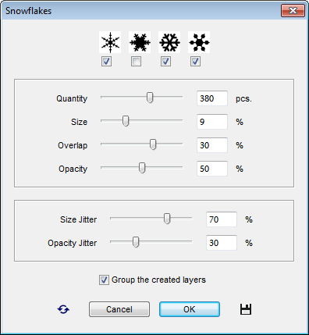The width and height of the screenshot is (309, 335).
Task: Click the Overlap slider handle
Action: click(153, 144)
